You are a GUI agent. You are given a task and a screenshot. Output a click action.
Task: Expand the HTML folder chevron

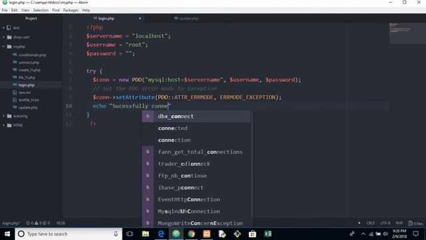coord(3,125)
